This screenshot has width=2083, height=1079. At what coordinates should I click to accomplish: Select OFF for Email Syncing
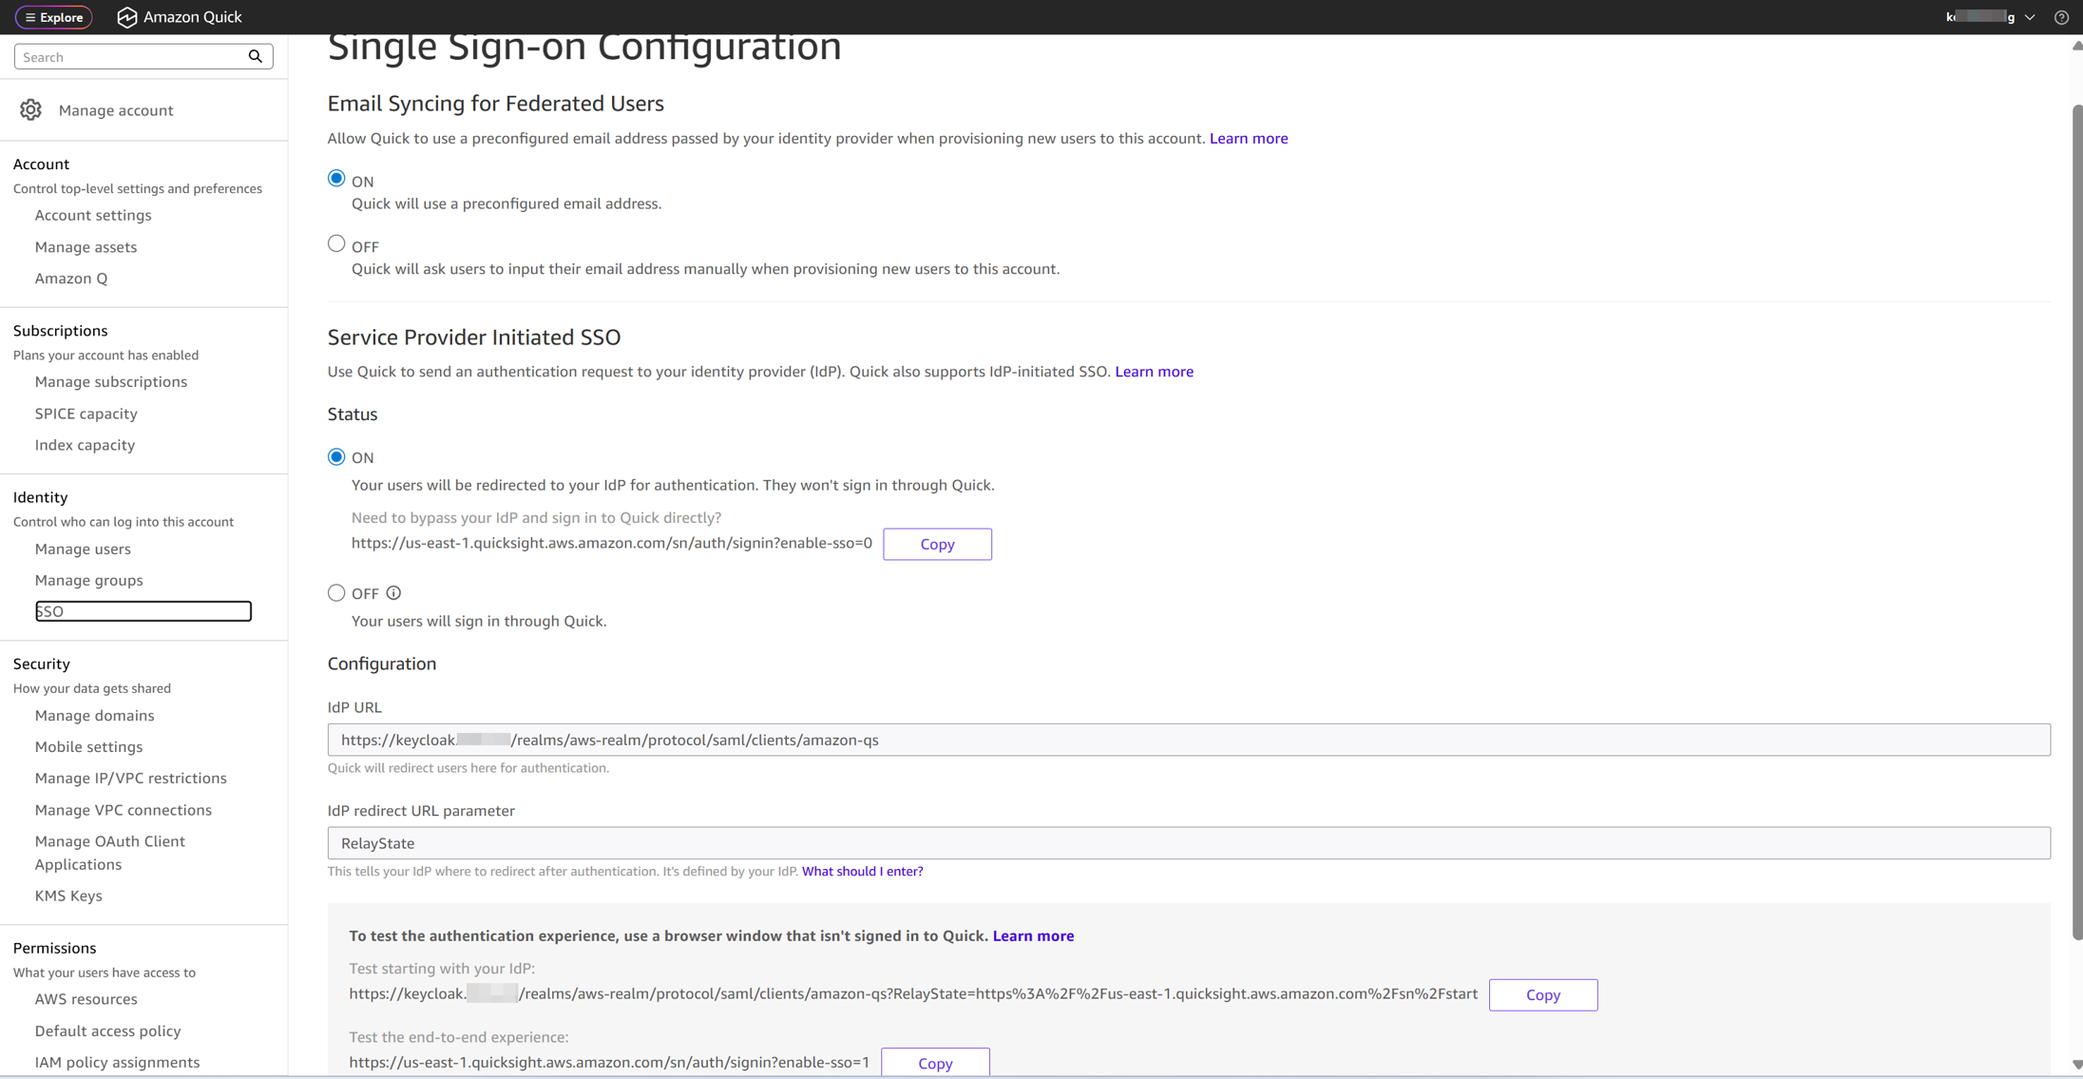click(x=336, y=244)
